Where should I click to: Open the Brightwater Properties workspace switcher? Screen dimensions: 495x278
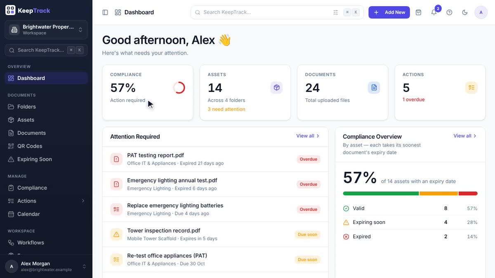click(46, 30)
